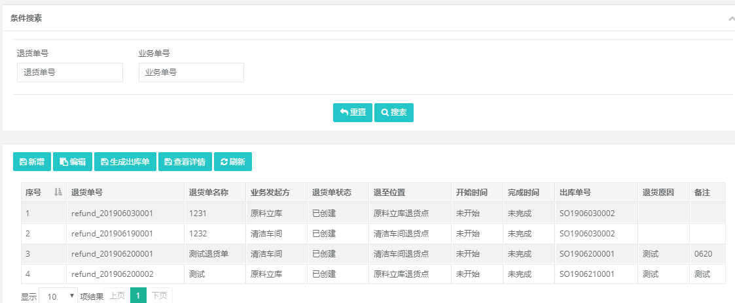Select row refund_201906190001
The image size is (735, 303).
(373, 233)
